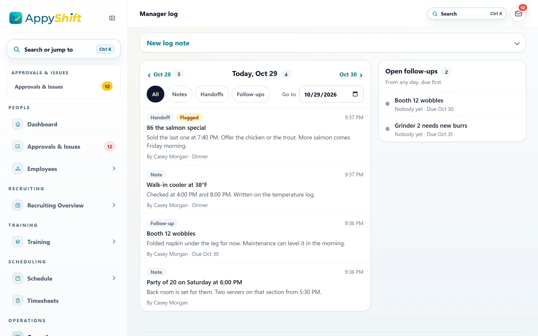Open the calendar picker icon in date field
538x336 pixels.
click(355, 94)
